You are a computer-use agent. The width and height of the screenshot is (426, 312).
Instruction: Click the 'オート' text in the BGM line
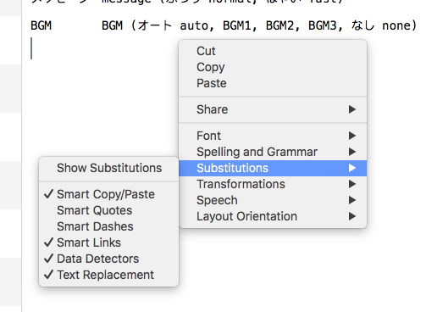pos(154,25)
